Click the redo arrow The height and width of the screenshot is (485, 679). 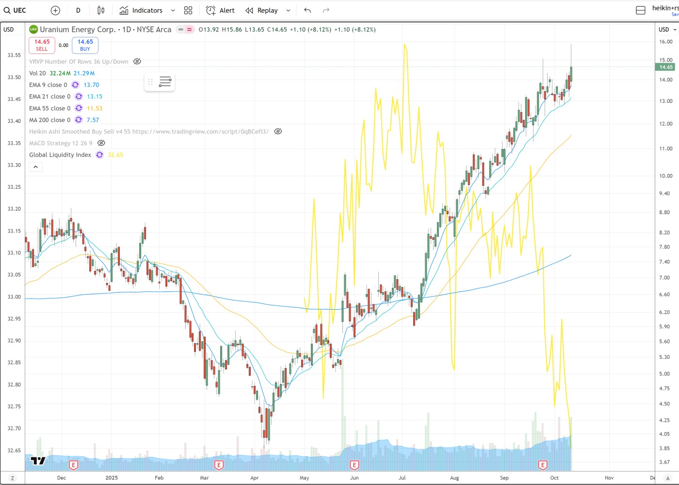tap(326, 10)
